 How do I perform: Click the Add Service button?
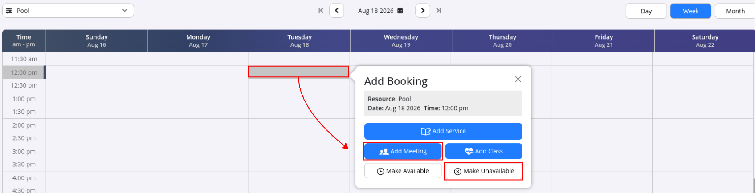point(443,131)
